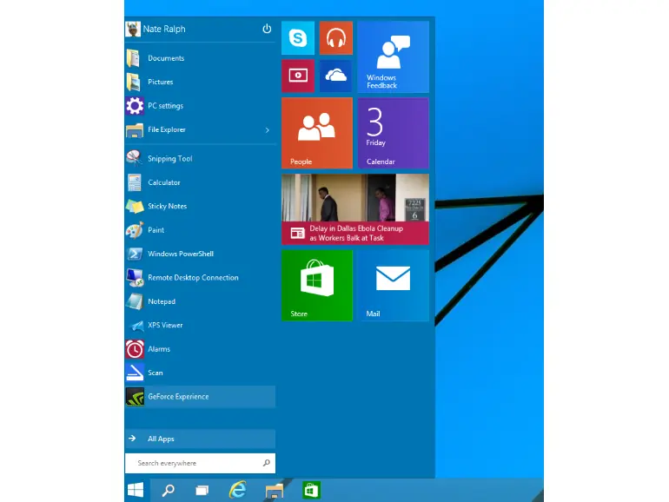Click the GeForce Experience icon

135,397
